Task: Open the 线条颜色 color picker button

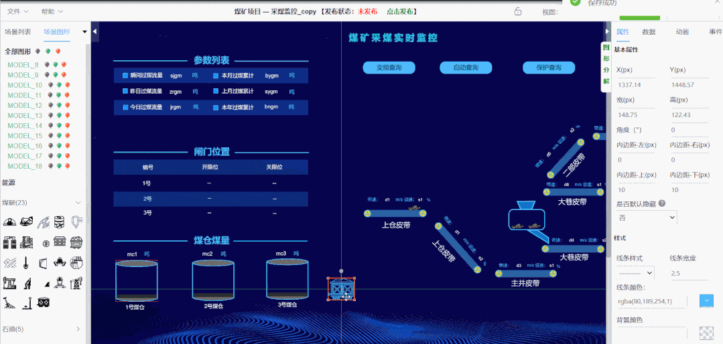Action: [x=706, y=301]
